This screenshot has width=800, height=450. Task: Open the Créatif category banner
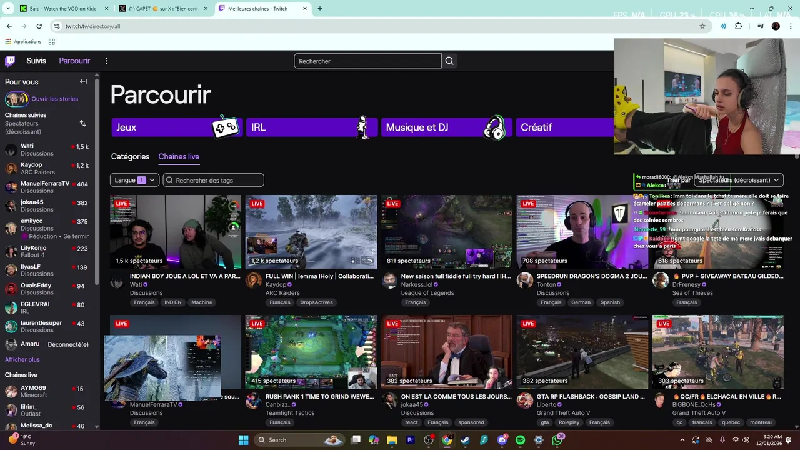[x=564, y=127]
